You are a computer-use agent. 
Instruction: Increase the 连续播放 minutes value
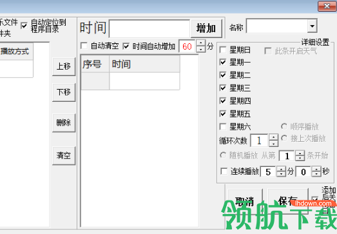coord(281,169)
